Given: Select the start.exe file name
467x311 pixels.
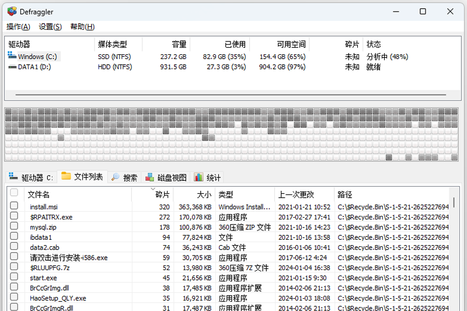Looking at the screenshot, I should pos(43,278).
